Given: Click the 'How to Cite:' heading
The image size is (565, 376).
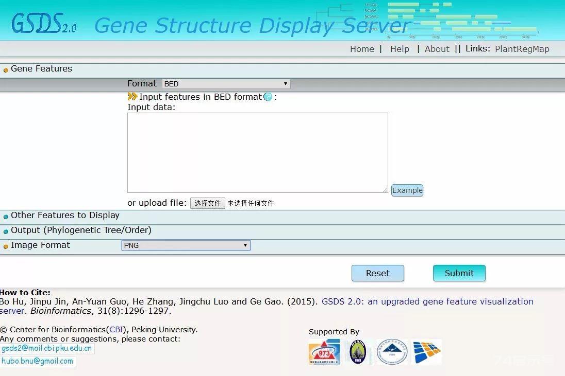Looking at the screenshot, I should pos(25,292).
